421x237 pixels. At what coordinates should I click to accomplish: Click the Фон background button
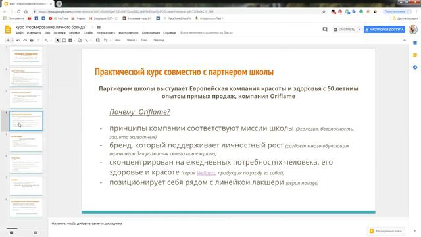118,40
